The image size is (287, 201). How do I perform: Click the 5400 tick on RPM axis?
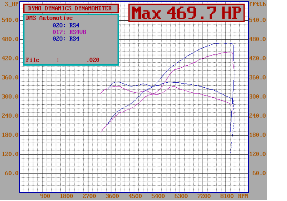(x=158, y=196)
